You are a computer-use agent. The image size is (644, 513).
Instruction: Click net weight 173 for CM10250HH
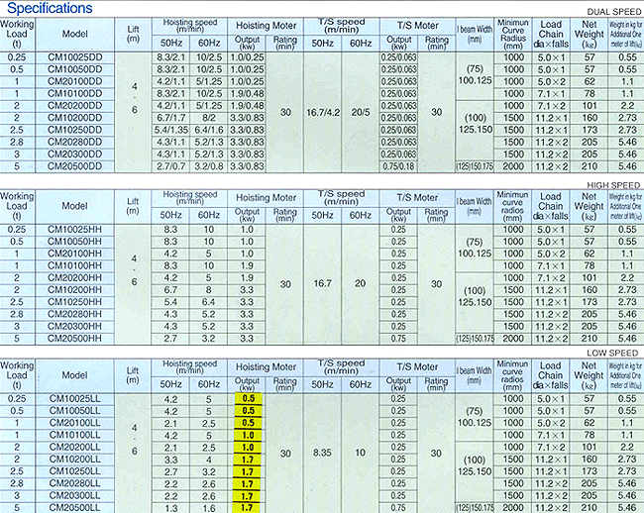[590, 302]
